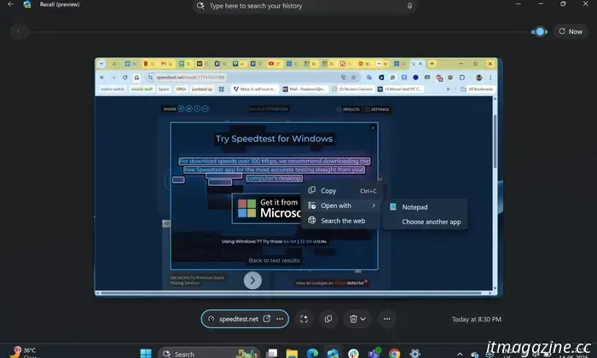
Task: Click the Recall app icon in title bar
Action: point(27,4)
